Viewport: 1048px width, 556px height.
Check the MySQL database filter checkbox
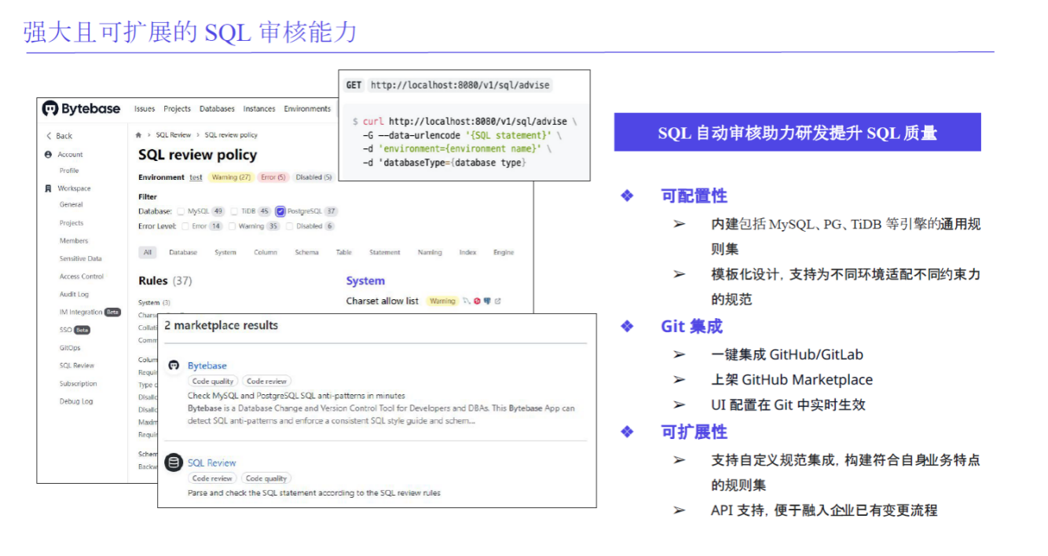(181, 211)
